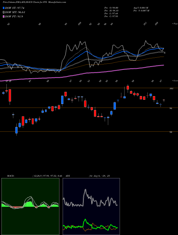Click the 'Pre H: 98.13' value

coord(111,10)
